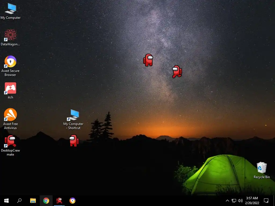This screenshot has height=206, width=275.
Task: Select the DataWagon desktop shortcut
Action: point(10,38)
